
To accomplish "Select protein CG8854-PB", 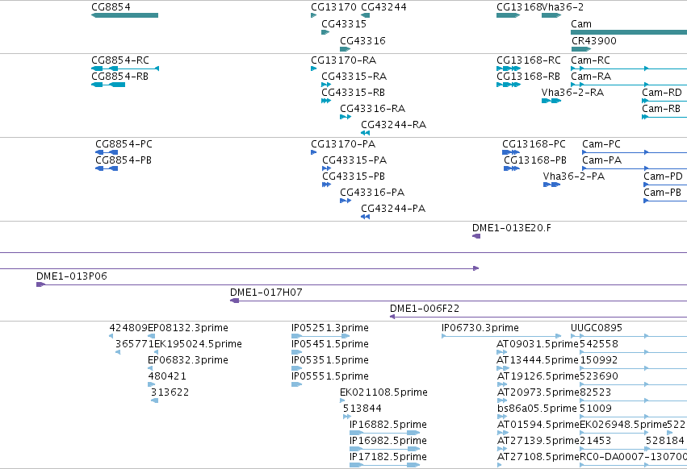I will [x=124, y=160].
